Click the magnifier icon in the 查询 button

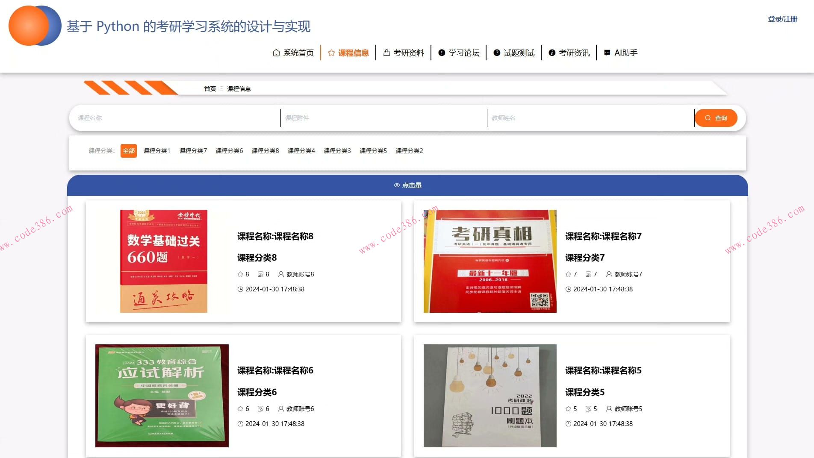coord(708,118)
